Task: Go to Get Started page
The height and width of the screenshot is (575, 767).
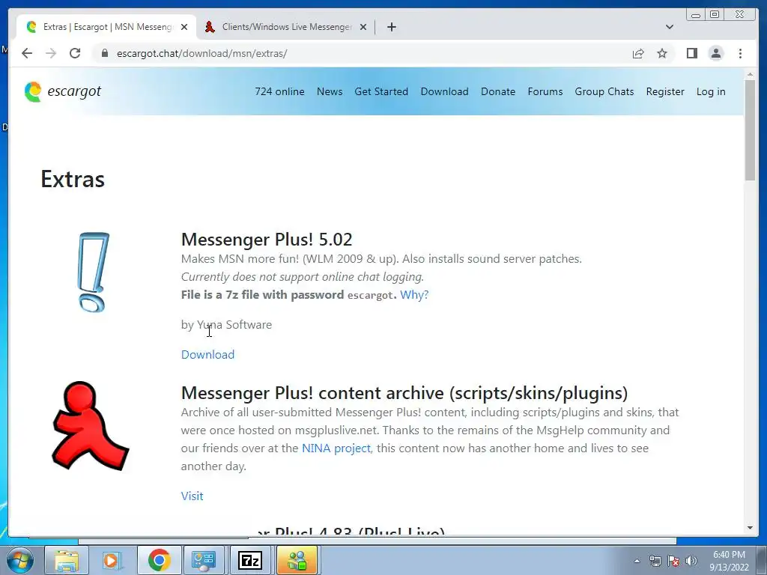Action: 381,91
